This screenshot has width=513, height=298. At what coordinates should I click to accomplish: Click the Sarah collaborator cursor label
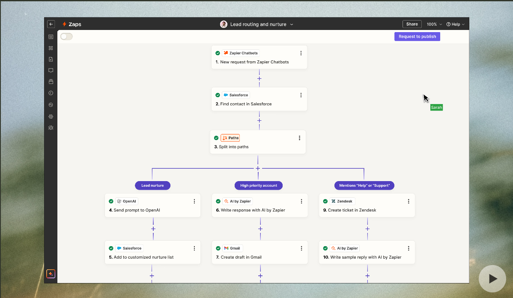[436, 107]
